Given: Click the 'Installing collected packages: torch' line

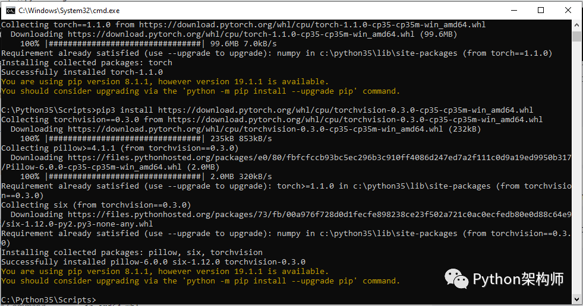Looking at the screenshot, I should pyautogui.click(x=87, y=63).
